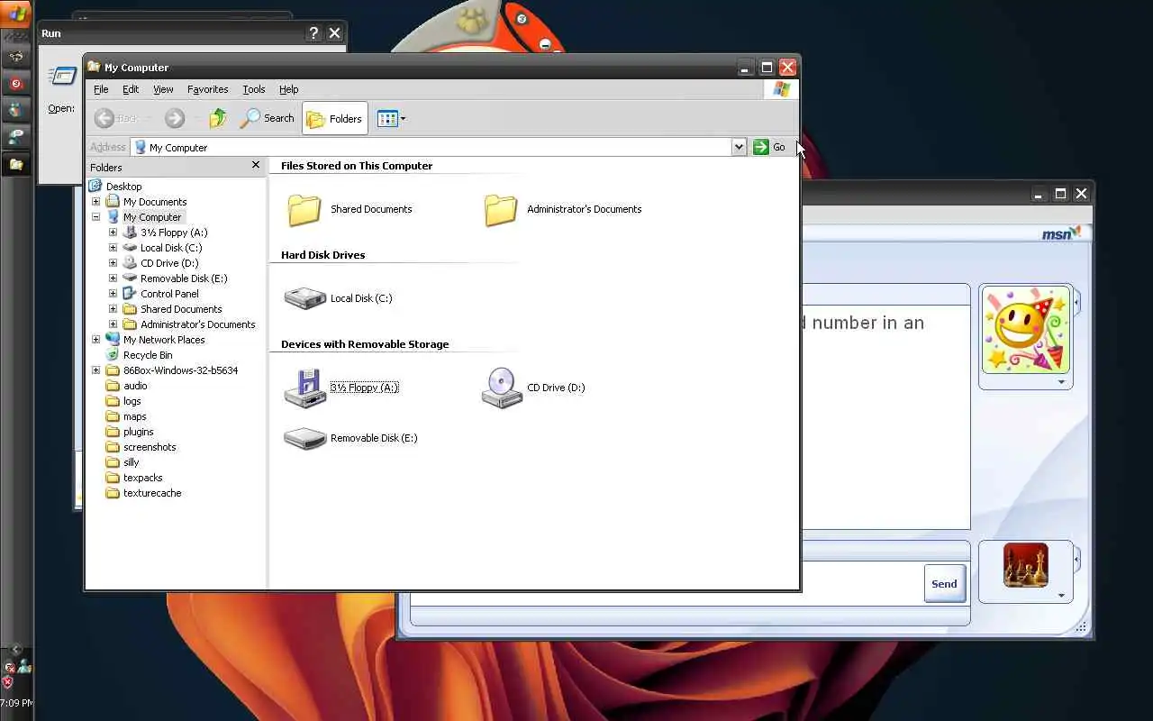The height and width of the screenshot is (721, 1153).
Task: Expand Local Disk (C:) tree node
Action: pyautogui.click(x=113, y=248)
